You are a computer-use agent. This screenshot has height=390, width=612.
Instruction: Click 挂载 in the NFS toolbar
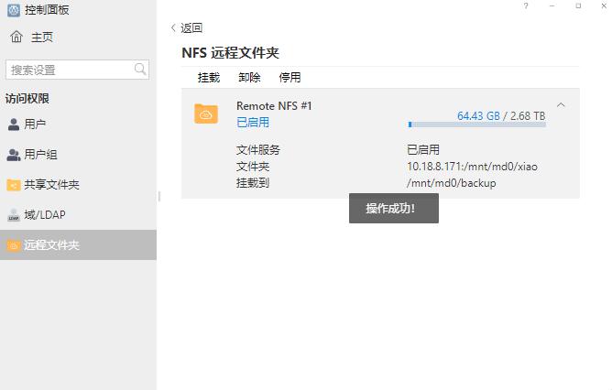209,78
